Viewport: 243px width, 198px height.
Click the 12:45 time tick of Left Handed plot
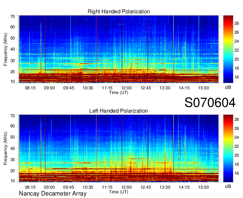146,187
